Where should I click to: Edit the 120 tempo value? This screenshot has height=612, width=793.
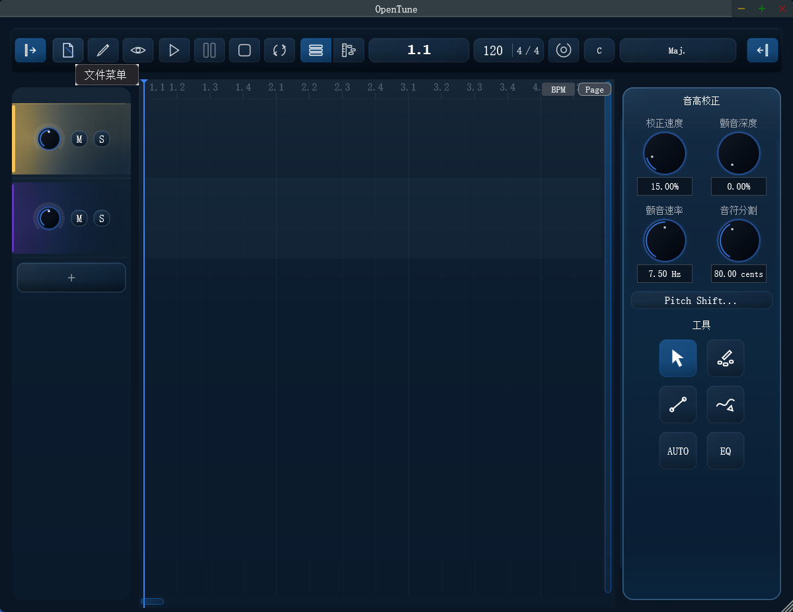tap(493, 50)
